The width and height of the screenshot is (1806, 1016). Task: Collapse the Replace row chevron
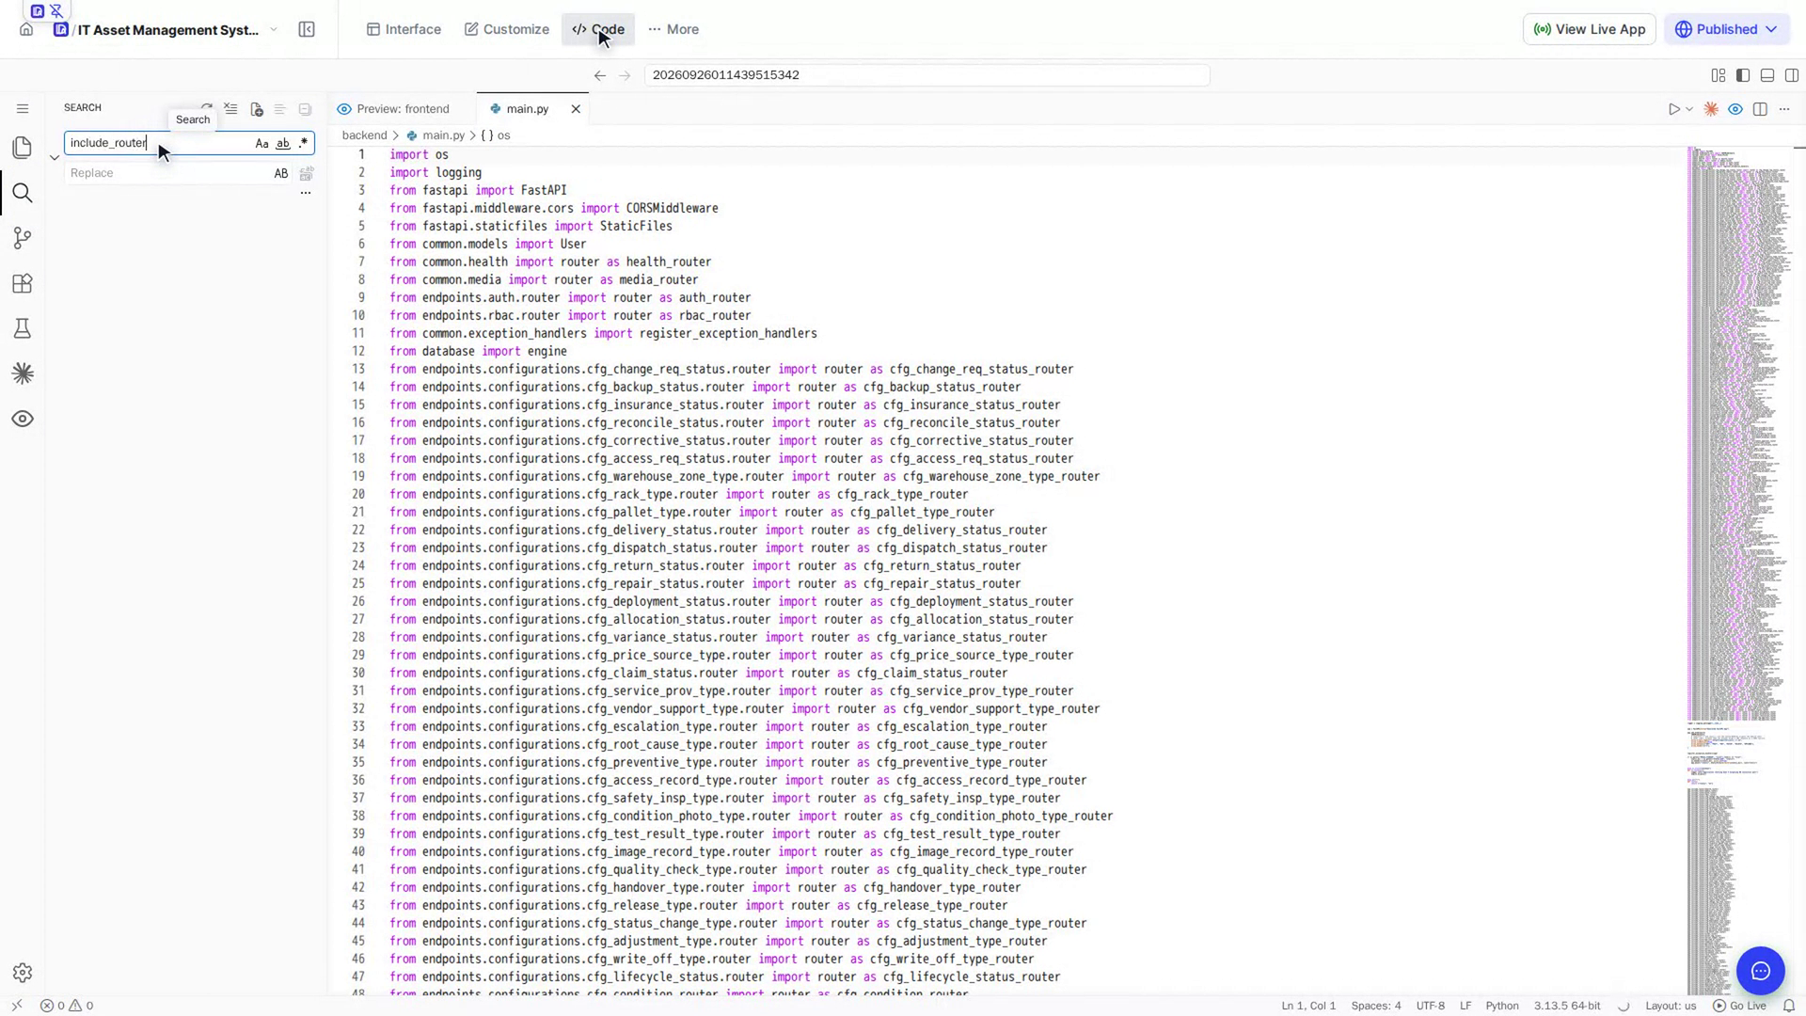55,158
